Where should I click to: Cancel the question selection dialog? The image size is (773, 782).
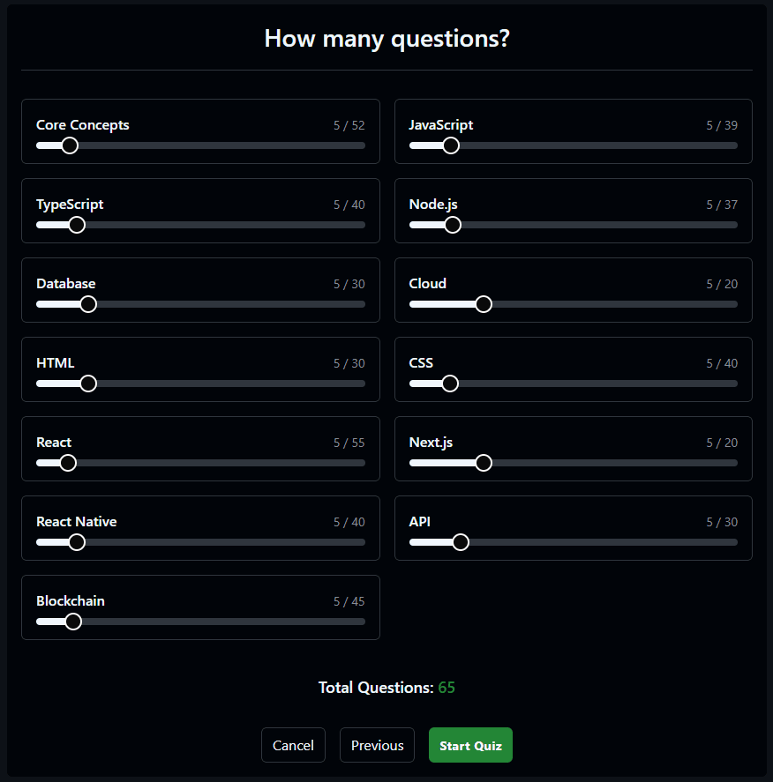tap(293, 745)
